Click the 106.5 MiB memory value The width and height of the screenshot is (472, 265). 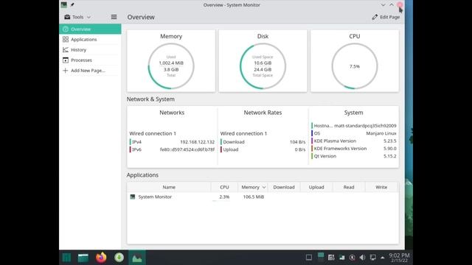254,197
